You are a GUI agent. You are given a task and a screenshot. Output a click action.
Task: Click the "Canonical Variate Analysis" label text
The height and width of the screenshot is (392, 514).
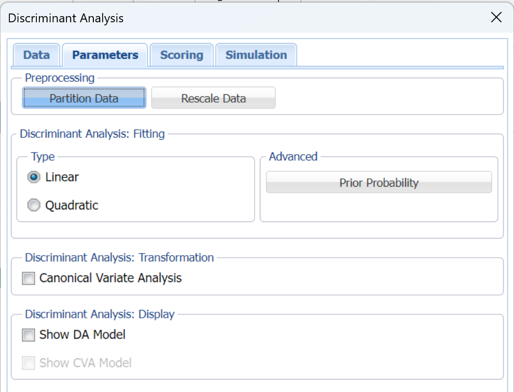click(110, 278)
